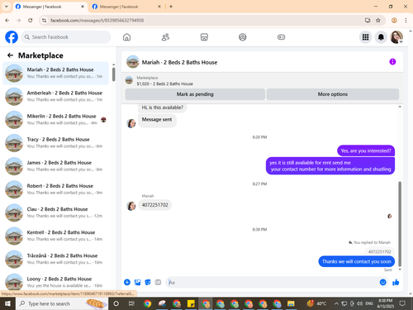Open a new browser tab
The image size is (413, 310).
coord(171,7)
